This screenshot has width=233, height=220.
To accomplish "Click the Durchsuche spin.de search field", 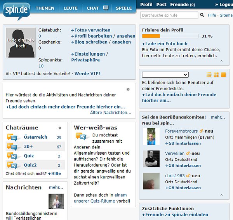I will [169, 15].
